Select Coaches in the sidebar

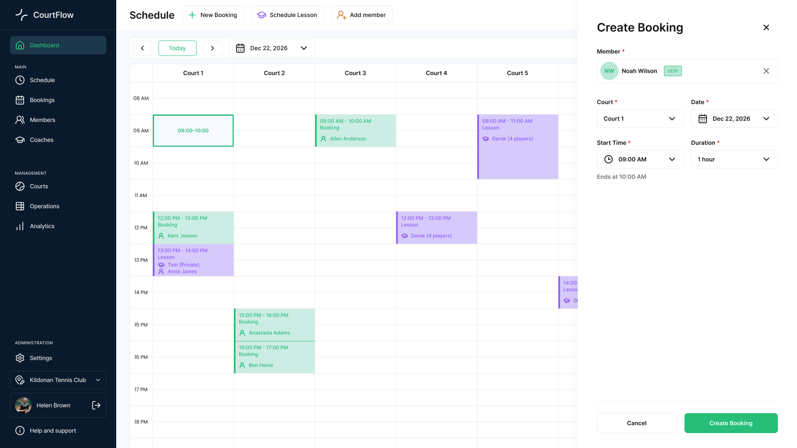click(x=58, y=140)
